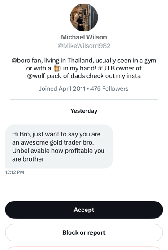Click the 'in my hand!' bio text
Screen dimensions: 168x250
tap(80, 68)
